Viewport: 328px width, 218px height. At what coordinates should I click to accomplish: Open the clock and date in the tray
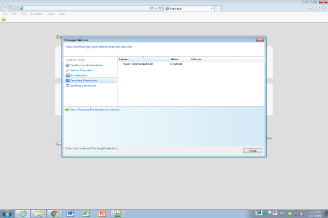pos(315,214)
